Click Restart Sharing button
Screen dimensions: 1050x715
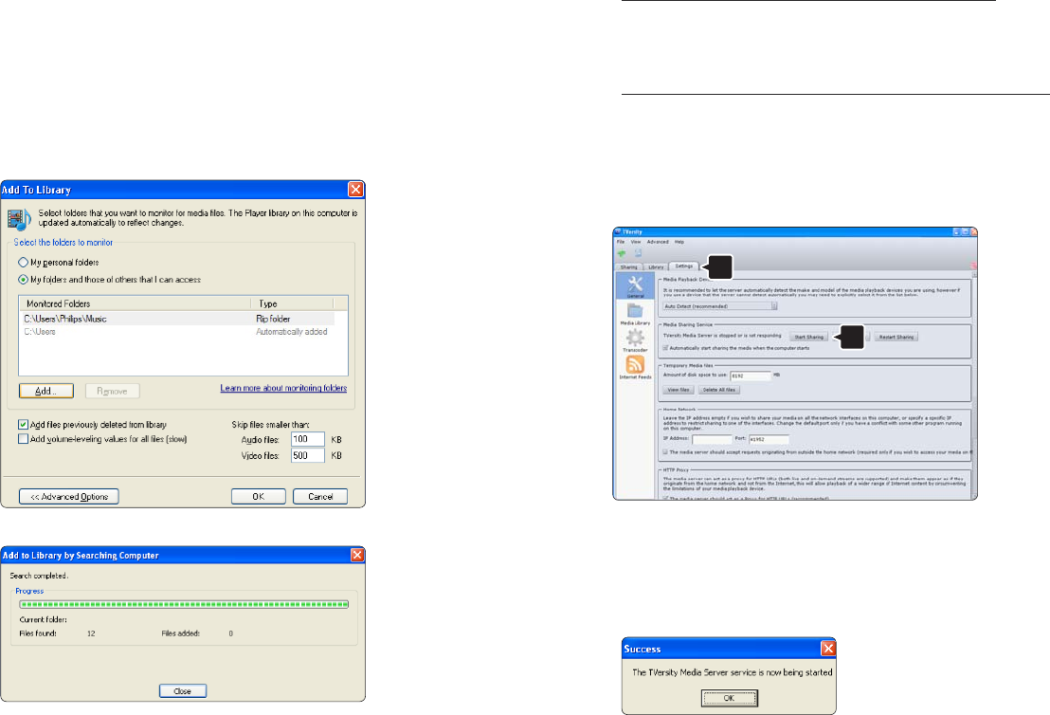click(x=896, y=337)
